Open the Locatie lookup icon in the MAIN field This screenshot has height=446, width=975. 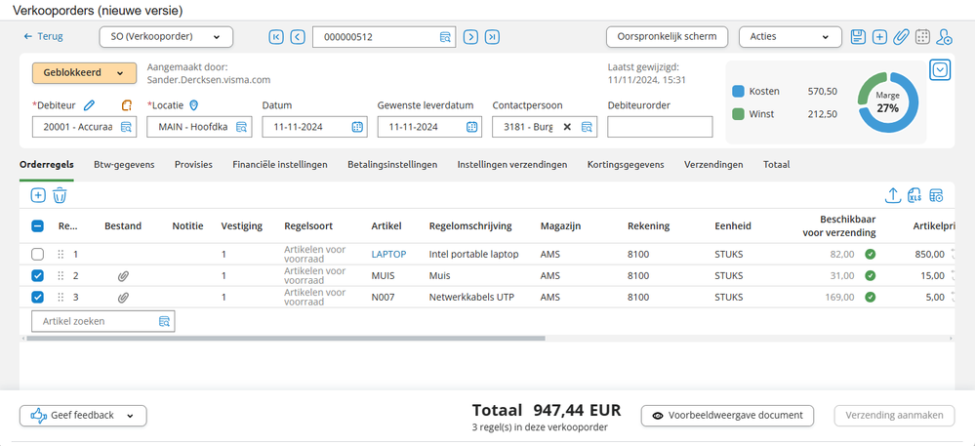click(x=241, y=127)
